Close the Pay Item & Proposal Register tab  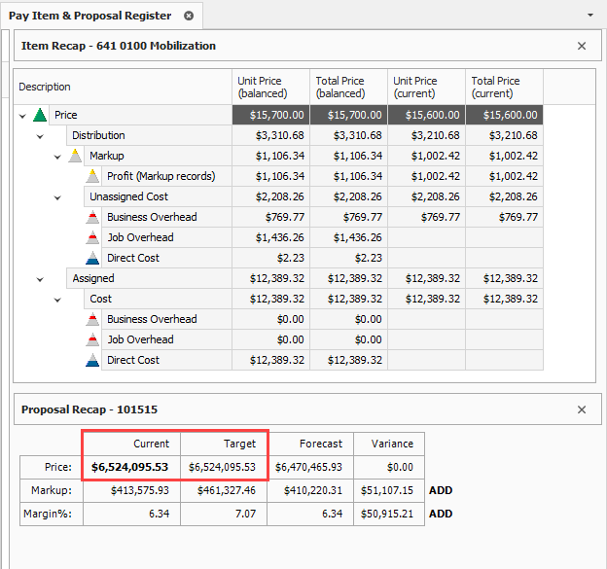coord(189,16)
